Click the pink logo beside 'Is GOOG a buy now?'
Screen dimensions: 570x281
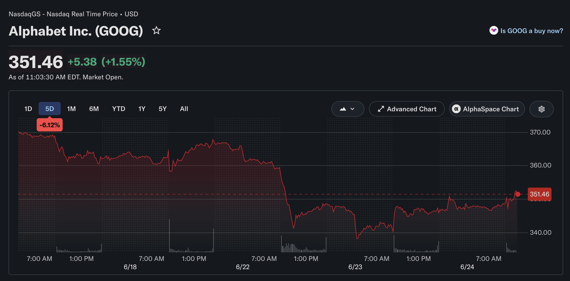click(x=494, y=30)
